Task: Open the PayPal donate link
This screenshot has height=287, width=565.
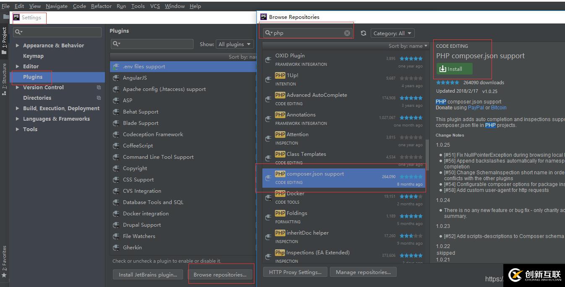Action: click(x=476, y=108)
